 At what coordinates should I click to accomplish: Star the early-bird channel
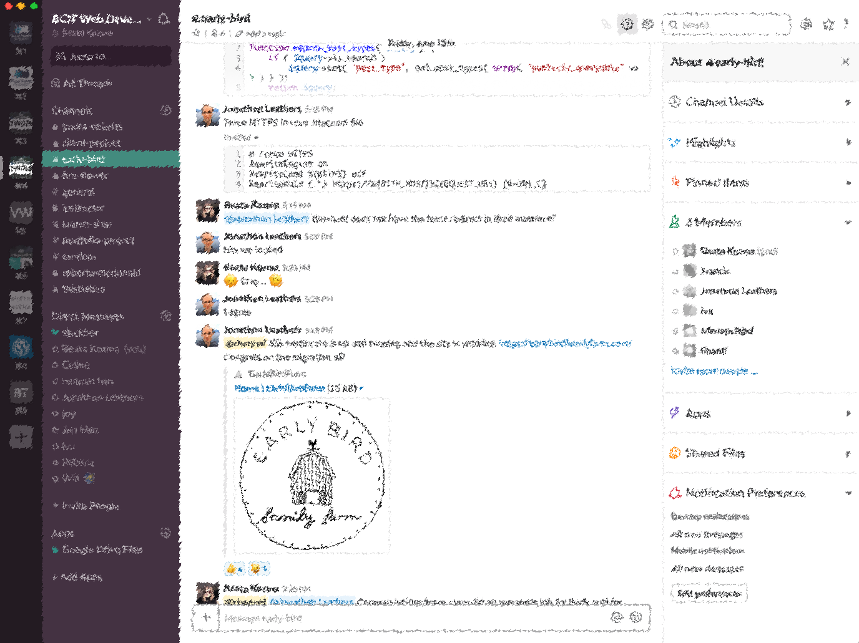coord(196,33)
